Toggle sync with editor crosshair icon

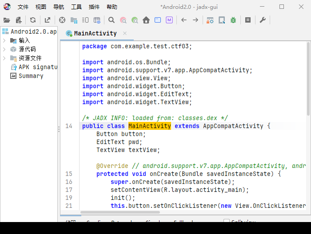tap(62, 20)
